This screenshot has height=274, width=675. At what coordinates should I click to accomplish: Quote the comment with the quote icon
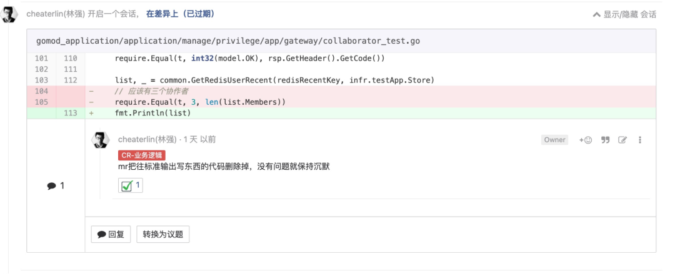605,140
